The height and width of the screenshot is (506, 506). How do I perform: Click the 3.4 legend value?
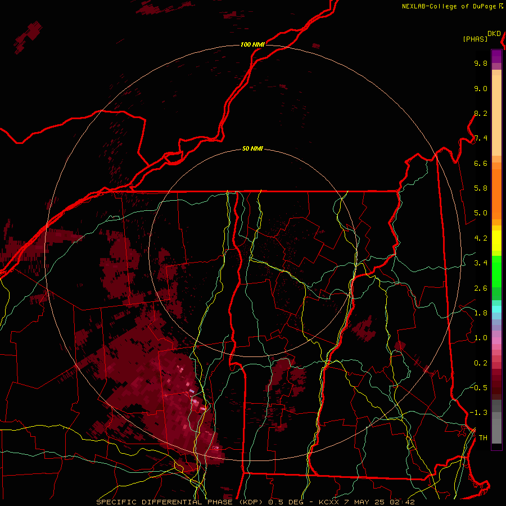click(x=481, y=263)
